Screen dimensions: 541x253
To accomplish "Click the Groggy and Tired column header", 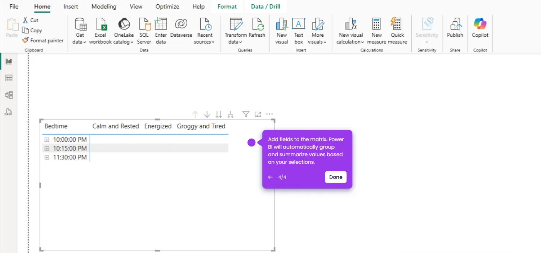I will tap(201, 126).
